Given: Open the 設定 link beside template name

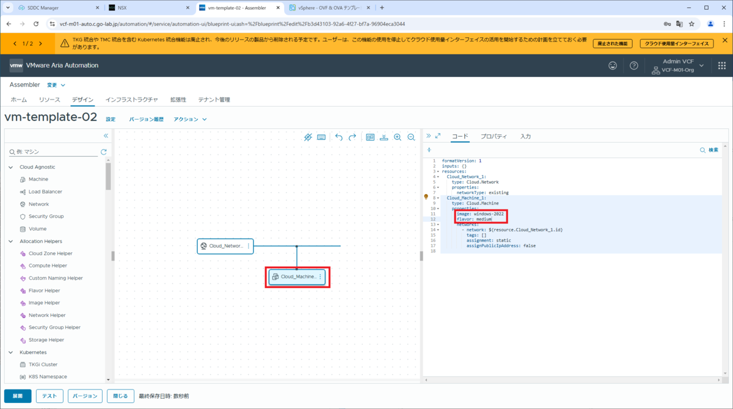Looking at the screenshot, I should tap(111, 119).
